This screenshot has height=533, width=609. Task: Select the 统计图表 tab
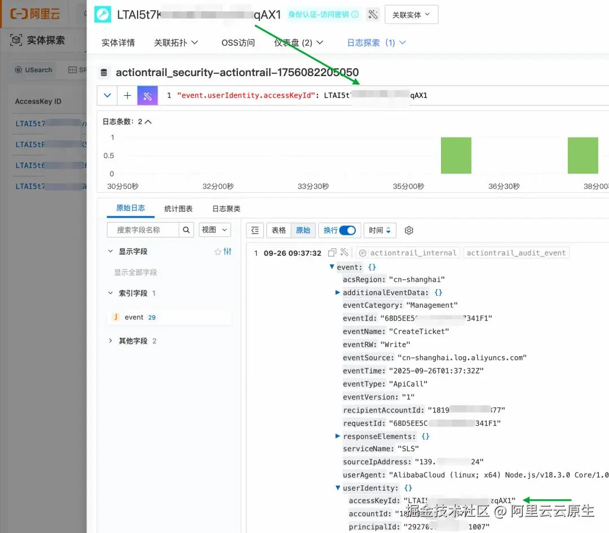pos(178,209)
